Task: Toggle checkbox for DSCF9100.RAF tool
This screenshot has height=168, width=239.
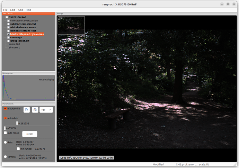Action: (7, 17)
